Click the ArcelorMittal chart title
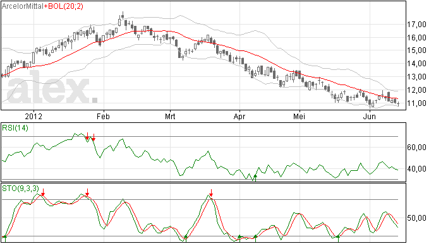Viewport: 436px width, 244px height. (x=23, y=6)
